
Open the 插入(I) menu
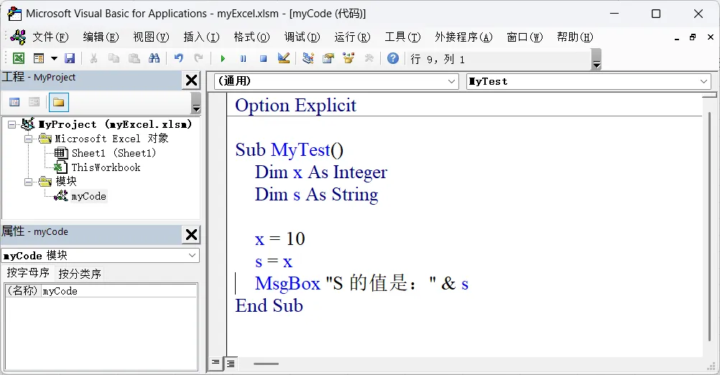pos(202,37)
